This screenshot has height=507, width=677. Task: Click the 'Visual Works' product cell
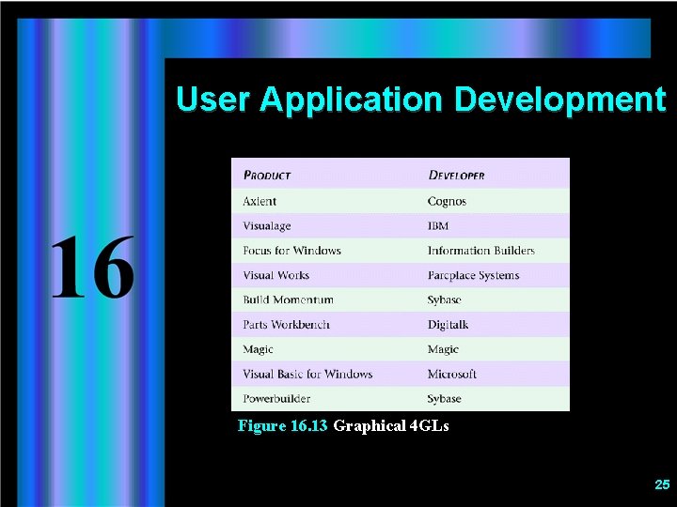(x=276, y=275)
